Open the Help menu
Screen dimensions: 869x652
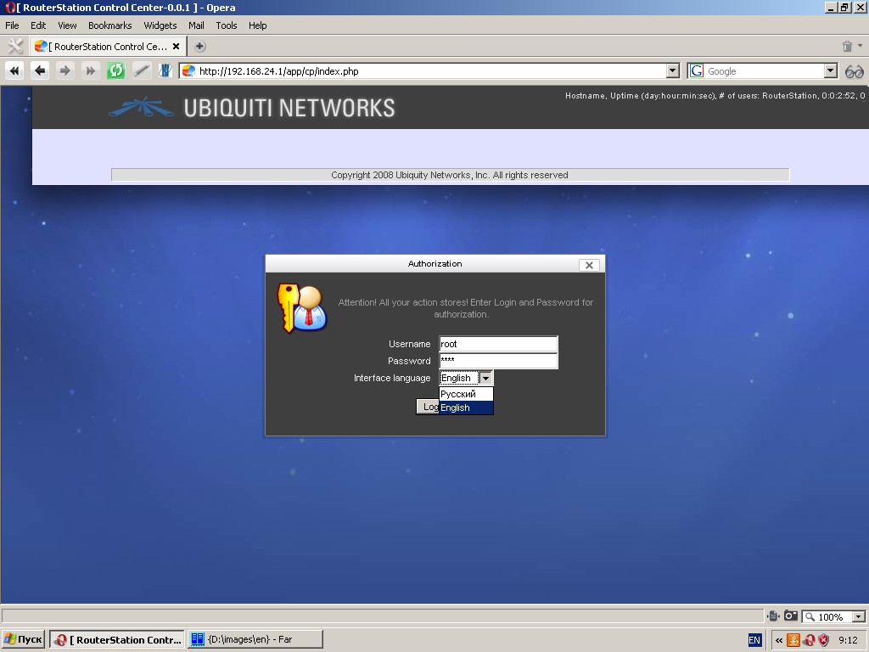pyautogui.click(x=258, y=25)
